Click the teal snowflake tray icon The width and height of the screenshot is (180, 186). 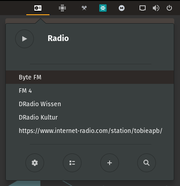pyautogui.click(x=103, y=8)
